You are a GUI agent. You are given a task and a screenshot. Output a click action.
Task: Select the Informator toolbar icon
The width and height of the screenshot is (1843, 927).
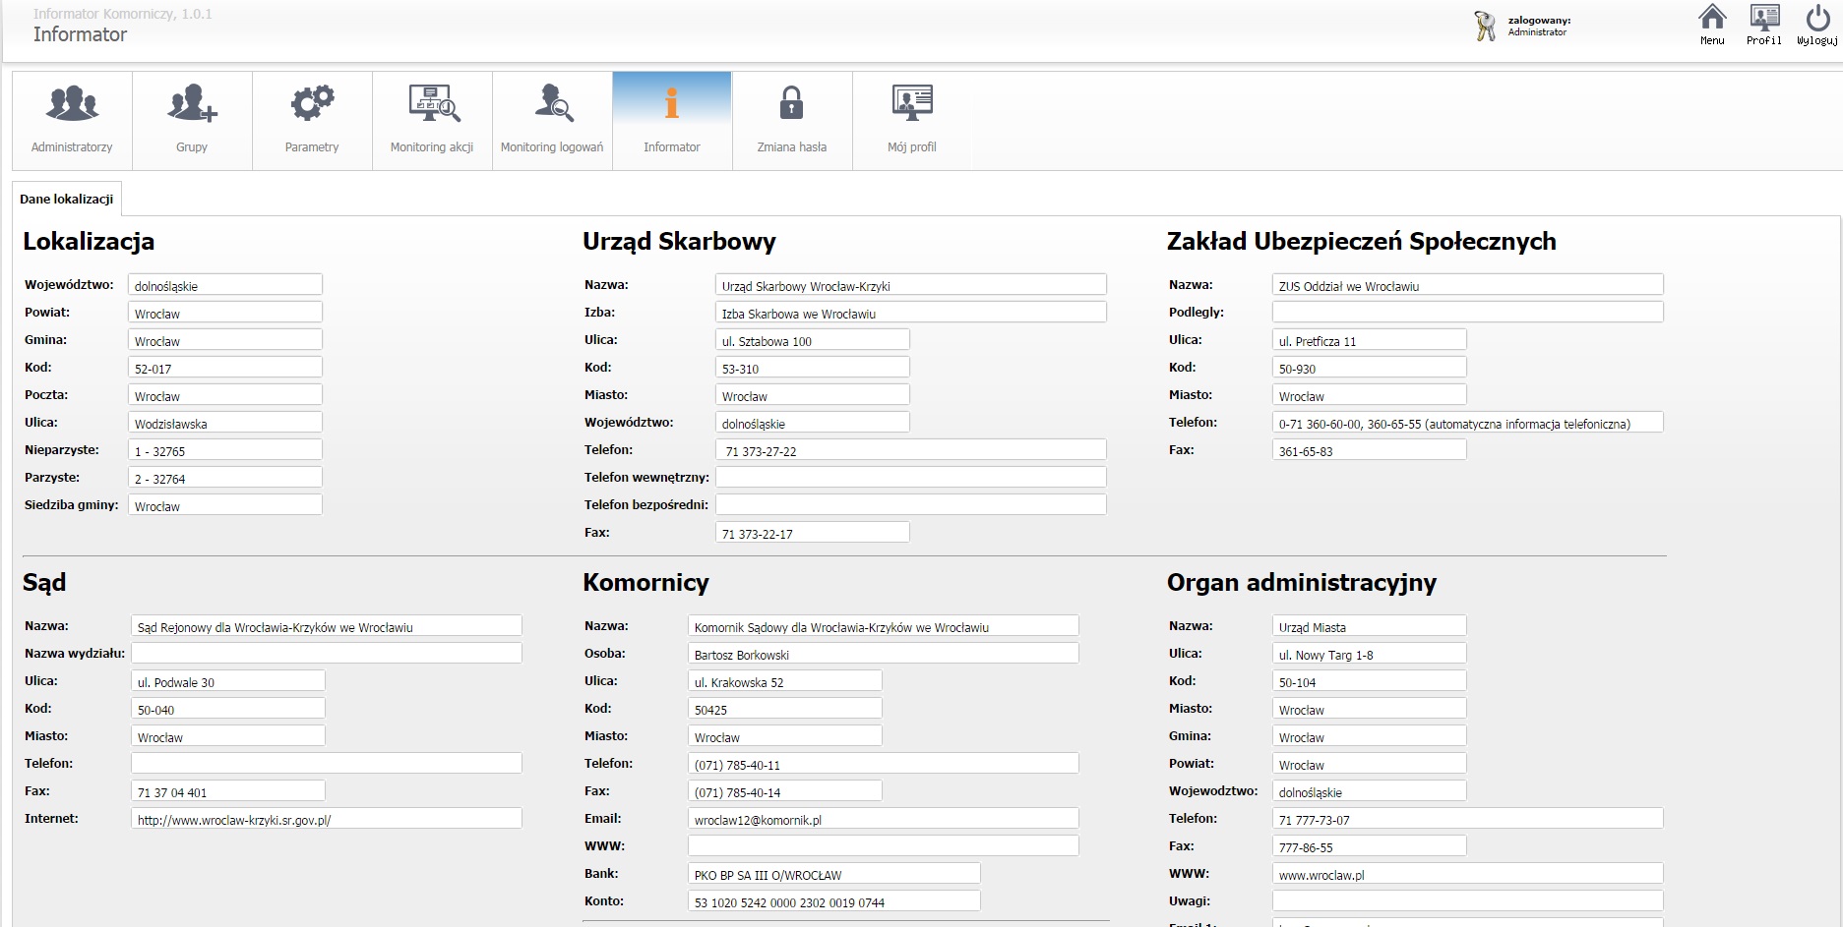point(672,103)
